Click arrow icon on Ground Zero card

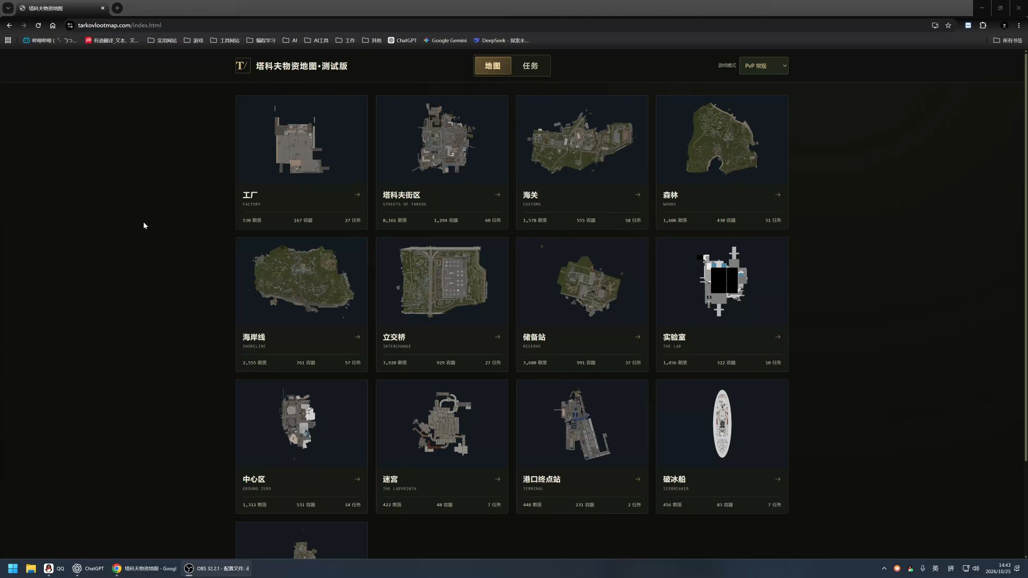pos(357,480)
